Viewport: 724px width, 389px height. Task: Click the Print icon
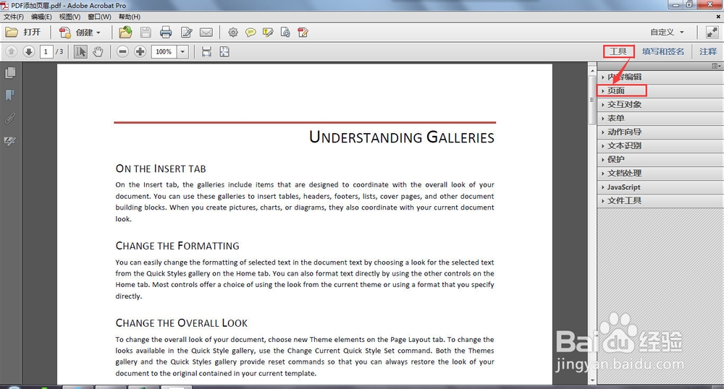pos(166,33)
